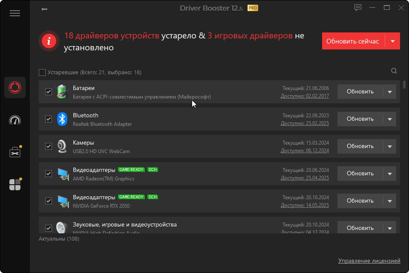The width and height of the screenshot is (409, 273).
Task: Click the GAME READY badge on AMD Radeon
Action: [131, 169]
